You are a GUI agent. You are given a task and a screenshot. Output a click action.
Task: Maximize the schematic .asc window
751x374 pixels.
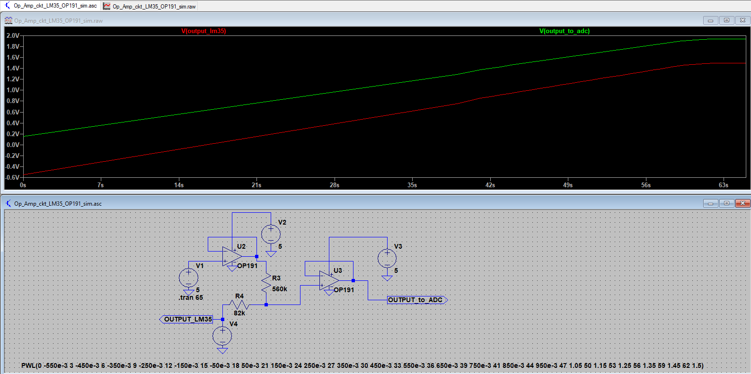[726, 203]
